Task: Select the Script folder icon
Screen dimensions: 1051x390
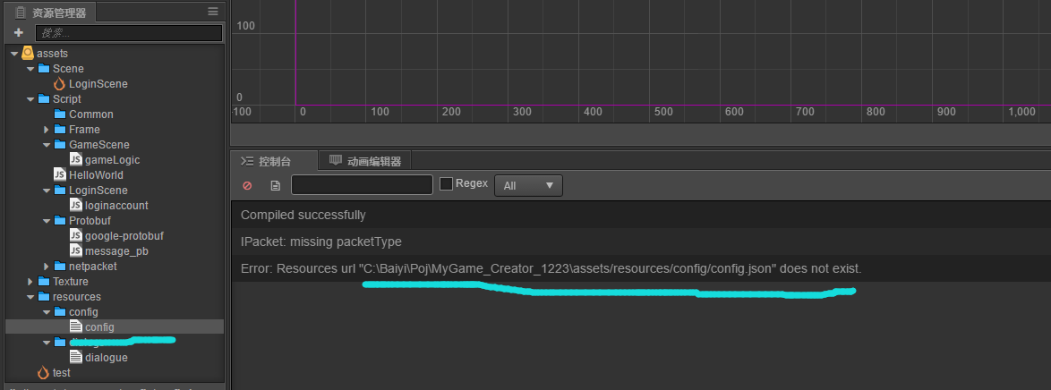Action: [44, 98]
